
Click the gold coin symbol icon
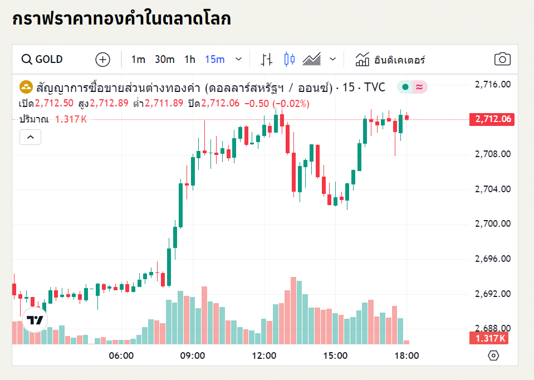(x=26, y=87)
